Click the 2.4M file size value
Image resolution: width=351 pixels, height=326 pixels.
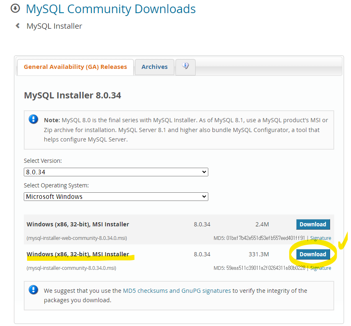click(x=262, y=224)
